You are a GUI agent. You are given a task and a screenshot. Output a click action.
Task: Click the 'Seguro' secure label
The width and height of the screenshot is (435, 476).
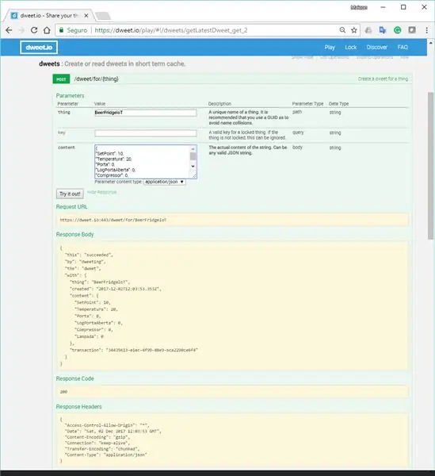click(x=77, y=30)
